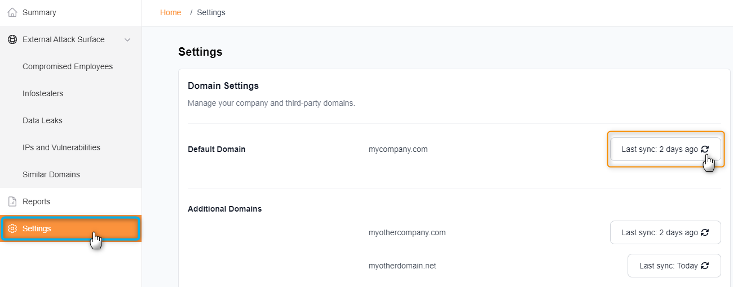Click the mycompany.com default domain text
The width and height of the screenshot is (733, 287).
[398, 149]
